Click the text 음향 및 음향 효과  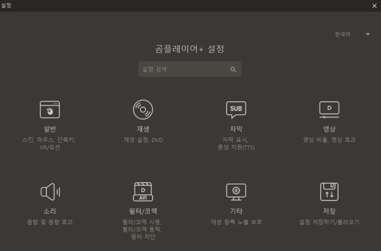click(x=50, y=222)
